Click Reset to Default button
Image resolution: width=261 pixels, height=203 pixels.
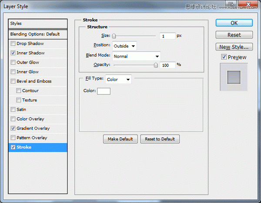pos(160,139)
